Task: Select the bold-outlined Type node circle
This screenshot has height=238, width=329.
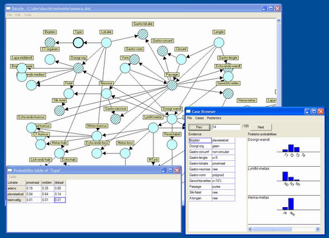Action: tap(78, 42)
